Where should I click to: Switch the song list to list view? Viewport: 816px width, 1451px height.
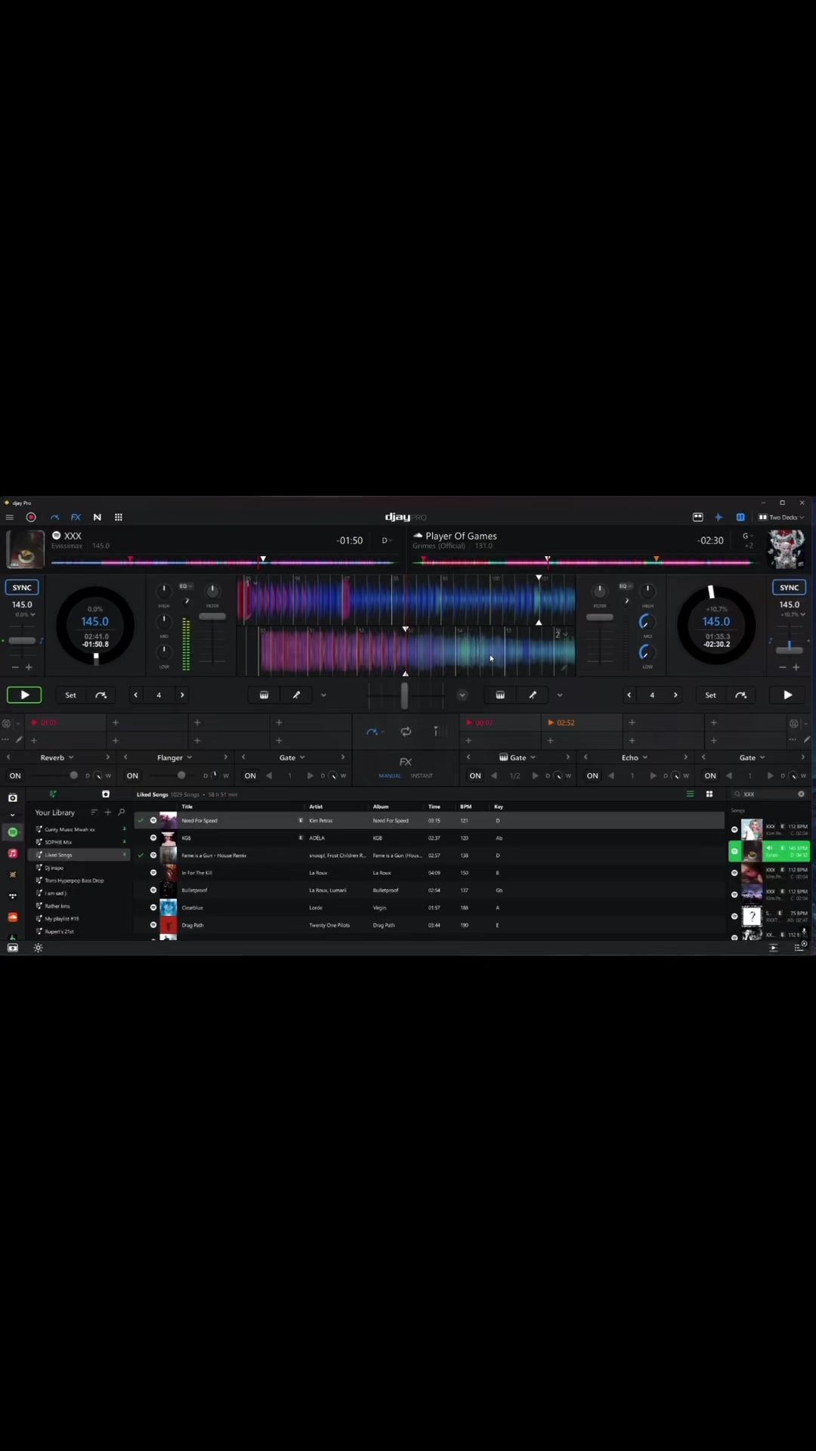click(690, 794)
